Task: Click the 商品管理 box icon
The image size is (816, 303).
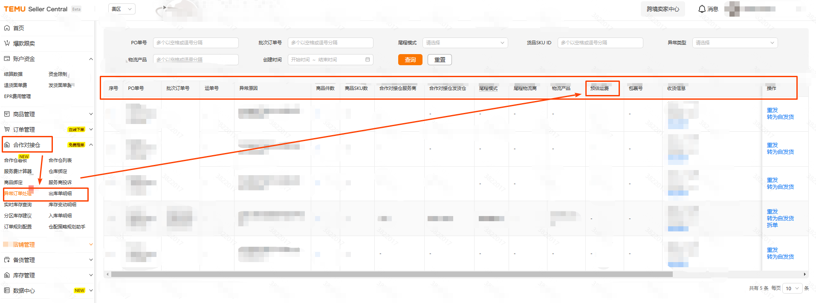Action: click(7, 114)
